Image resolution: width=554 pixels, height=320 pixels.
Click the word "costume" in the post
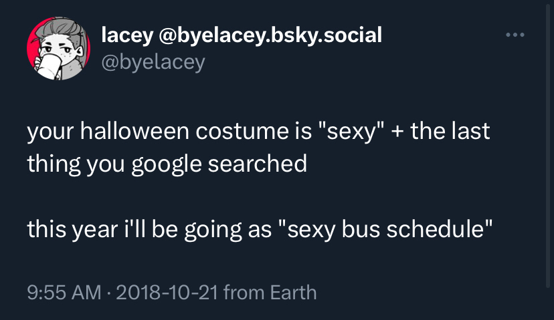tap(241, 131)
